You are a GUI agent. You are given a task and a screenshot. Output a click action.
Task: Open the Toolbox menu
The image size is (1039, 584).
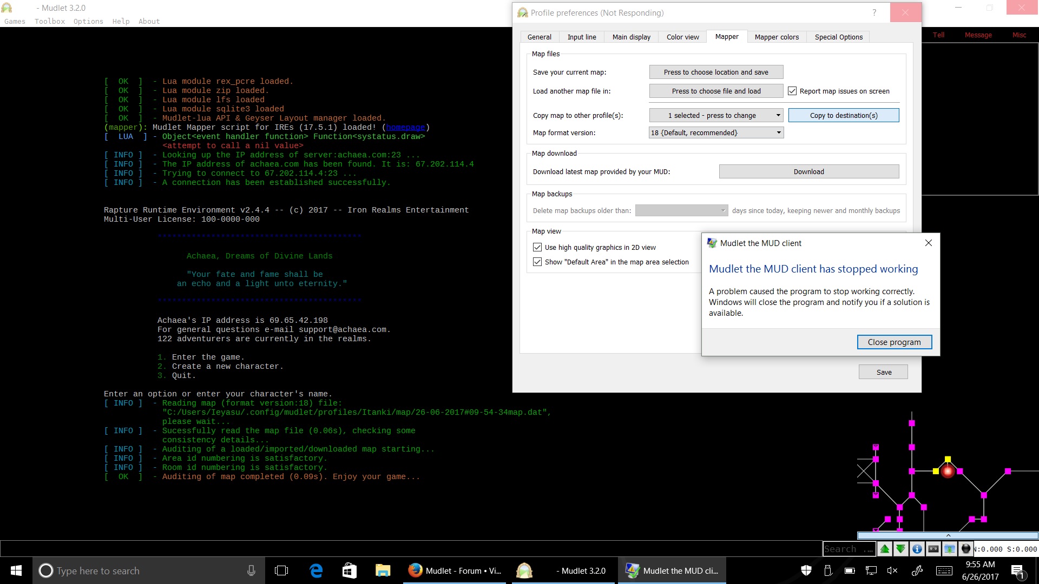[x=50, y=21]
